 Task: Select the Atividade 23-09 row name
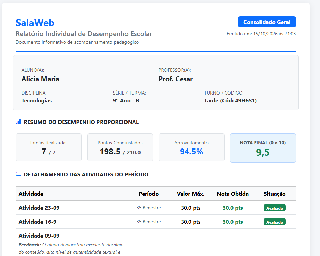[39, 208]
